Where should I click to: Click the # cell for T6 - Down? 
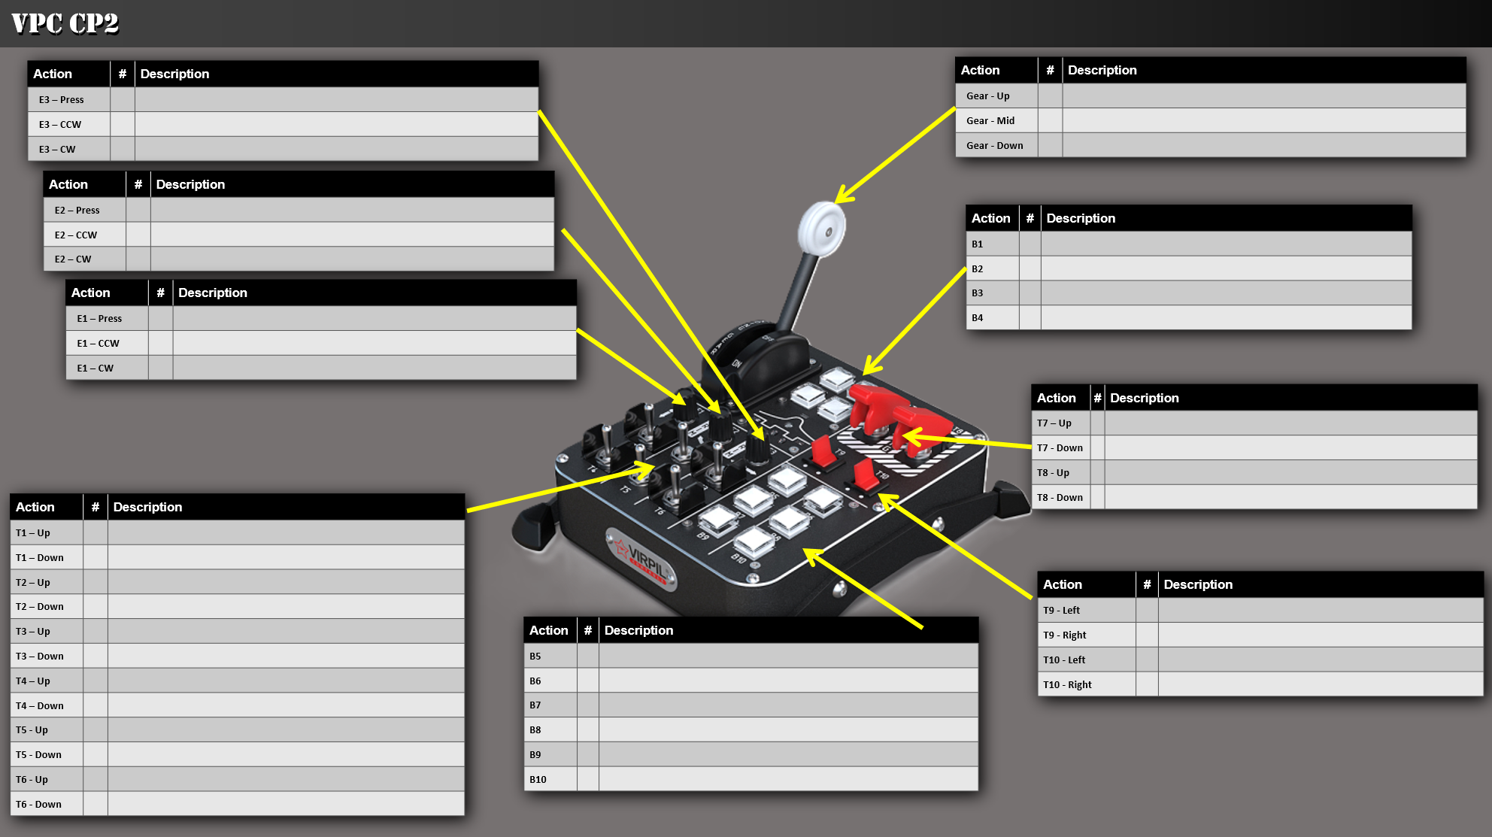(x=95, y=804)
